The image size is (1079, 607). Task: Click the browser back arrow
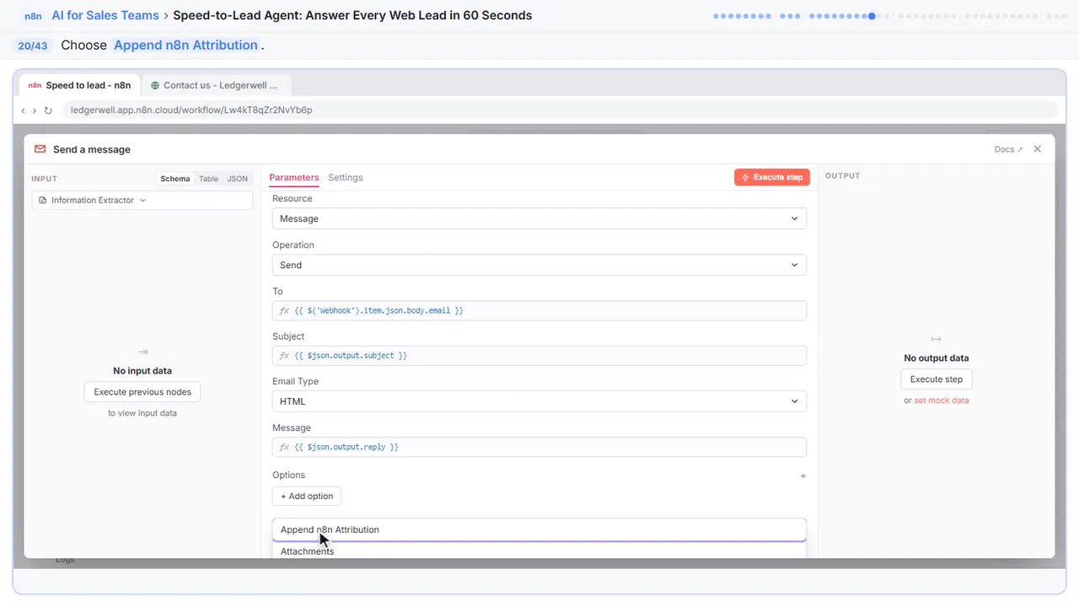[23, 110]
